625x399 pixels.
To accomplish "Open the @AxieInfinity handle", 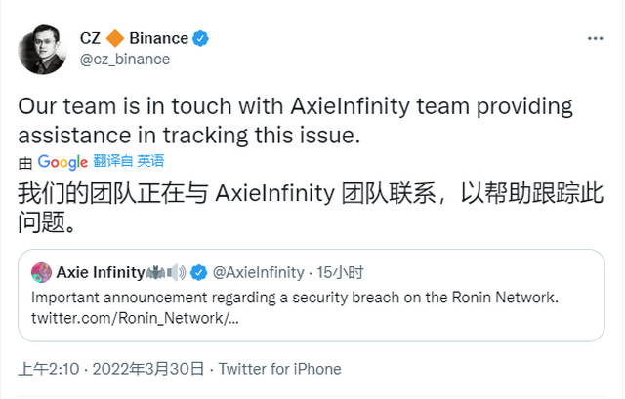I will pos(258,273).
